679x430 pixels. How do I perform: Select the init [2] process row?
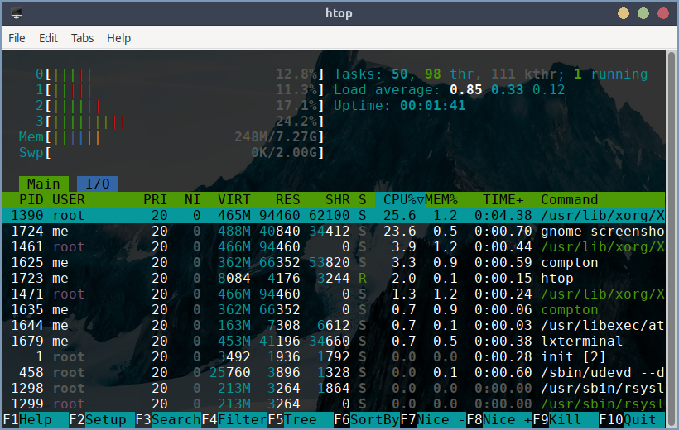[334, 357]
